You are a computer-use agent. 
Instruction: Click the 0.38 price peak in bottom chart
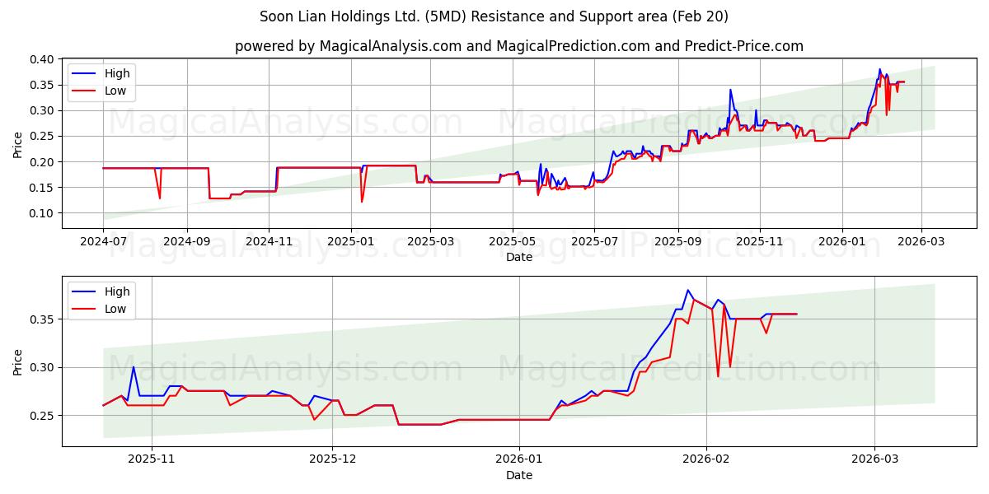click(687, 290)
